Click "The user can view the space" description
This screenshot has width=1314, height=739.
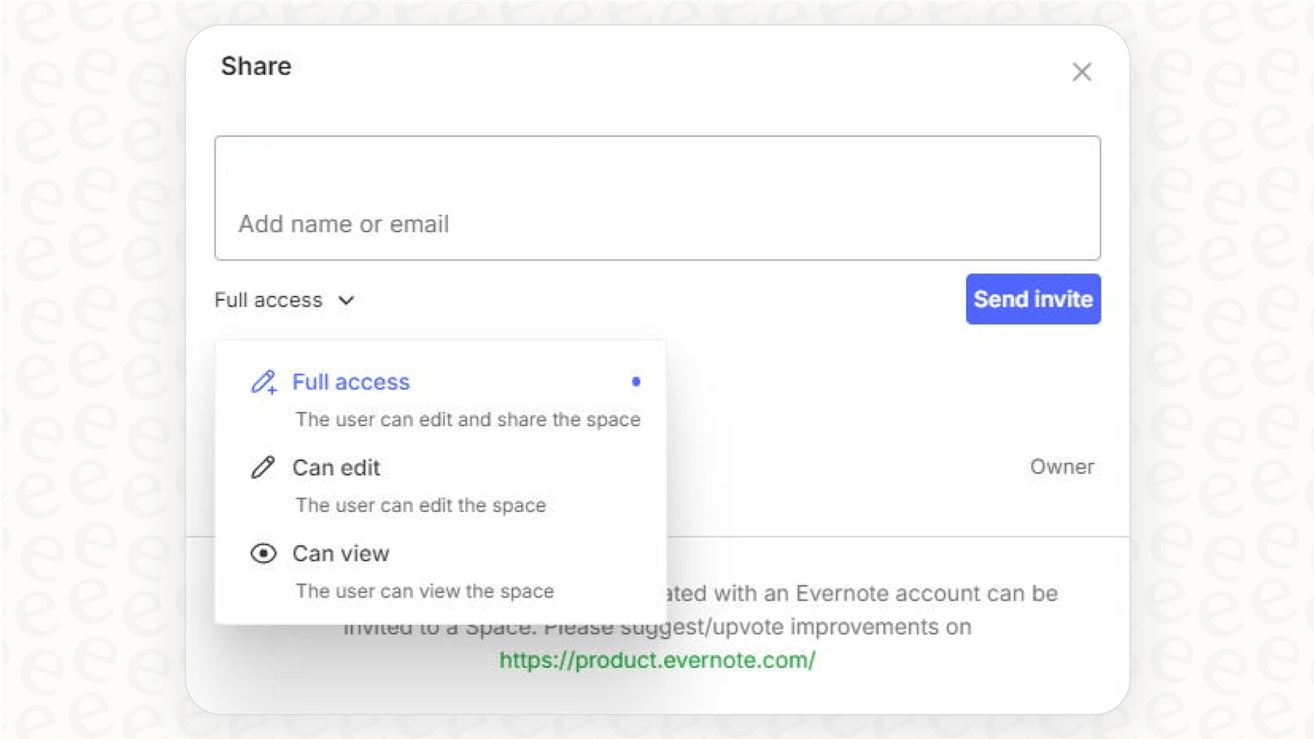(425, 592)
